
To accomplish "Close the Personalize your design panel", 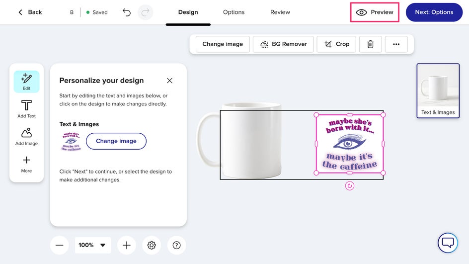I will point(169,81).
